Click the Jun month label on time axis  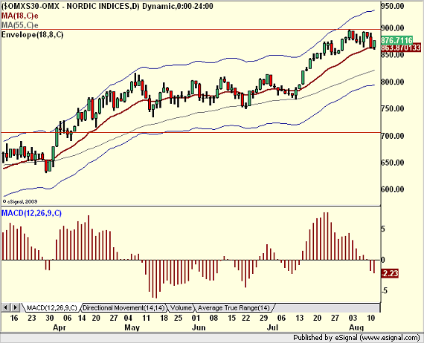pyautogui.click(x=199, y=327)
